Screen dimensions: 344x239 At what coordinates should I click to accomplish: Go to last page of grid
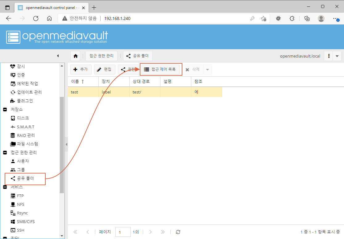163,232
